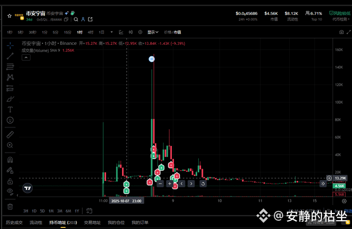This screenshot has height=229, width=352.
Task: Open the emoji icons tool
Action: click(10, 120)
